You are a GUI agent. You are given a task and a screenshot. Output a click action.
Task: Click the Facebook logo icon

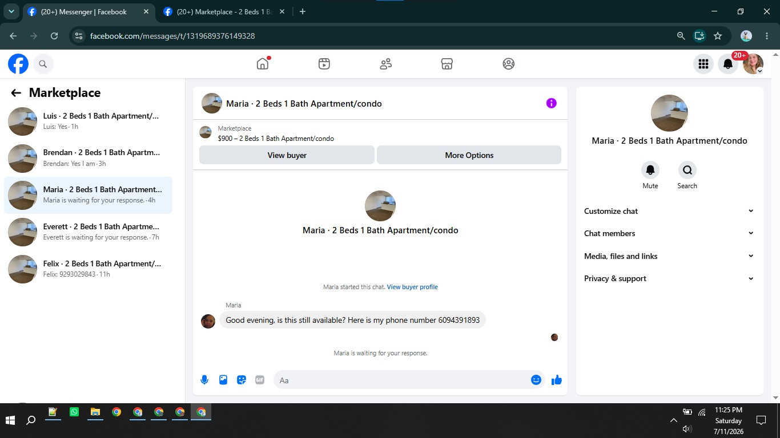coord(18,64)
